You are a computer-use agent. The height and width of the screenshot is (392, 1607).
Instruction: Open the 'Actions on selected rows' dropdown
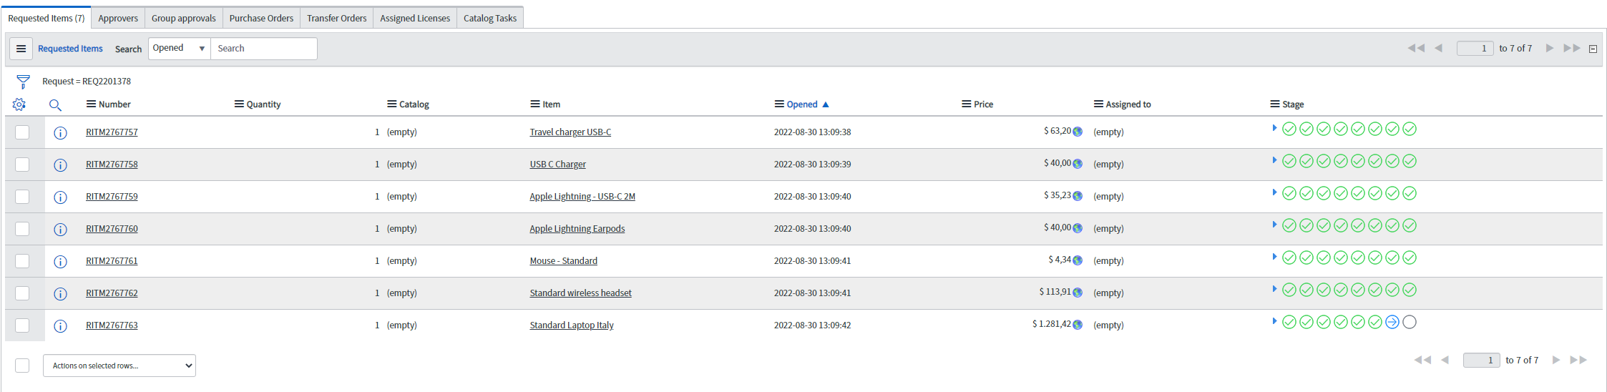coord(119,366)
